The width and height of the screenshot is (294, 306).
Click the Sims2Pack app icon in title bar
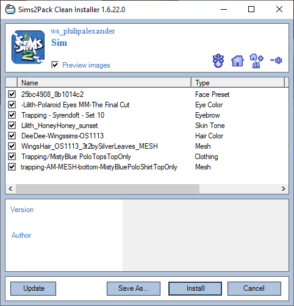[x=10, y=10]
